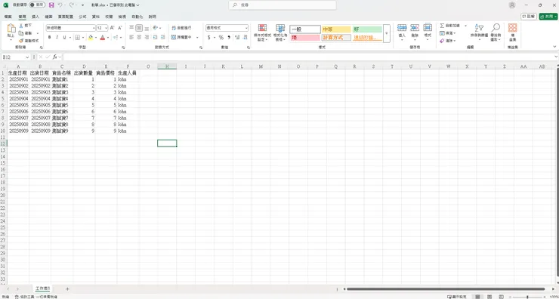Toggle Top Align
This screenshot has width=559, height=299.
tap(131, 28)
